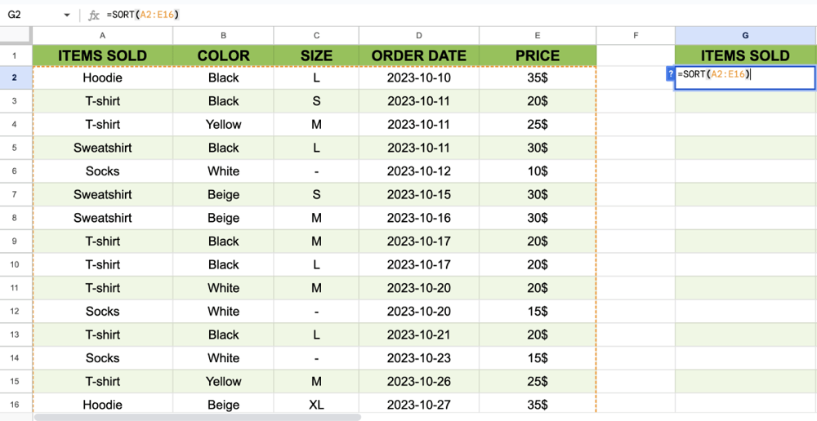
Task: Click the select-all corner box
Action: tap(16, 35)
